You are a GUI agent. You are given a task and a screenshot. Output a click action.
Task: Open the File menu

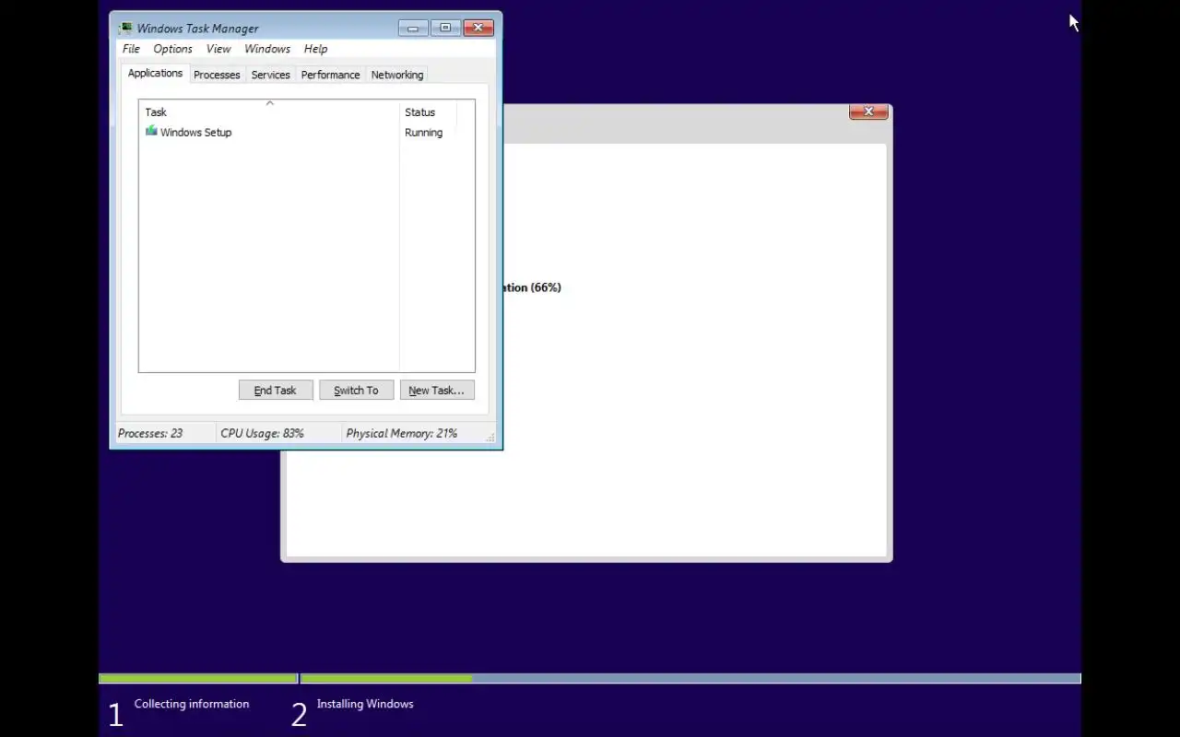click(x=131, y=49)
